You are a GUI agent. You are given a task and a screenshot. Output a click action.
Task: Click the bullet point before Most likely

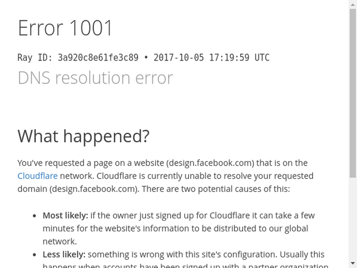pos(35,216)
